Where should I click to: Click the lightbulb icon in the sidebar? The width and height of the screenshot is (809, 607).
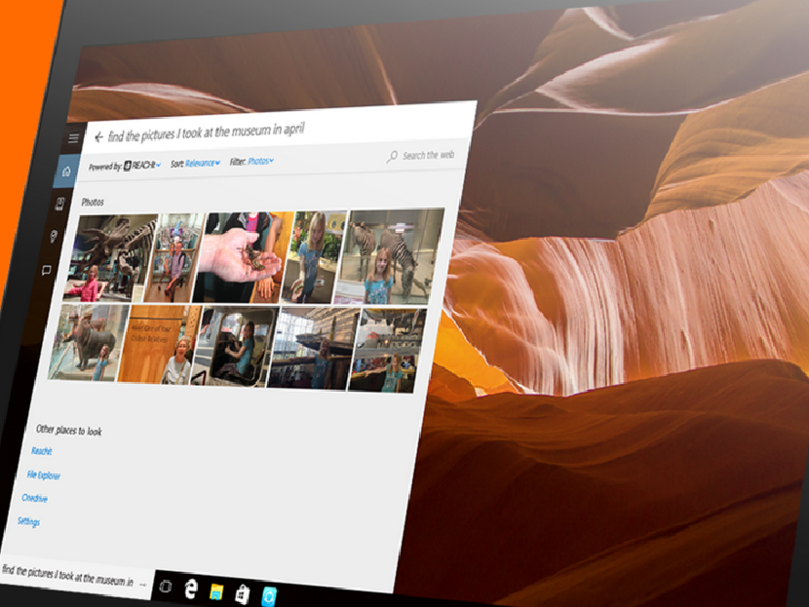[54, 236]
